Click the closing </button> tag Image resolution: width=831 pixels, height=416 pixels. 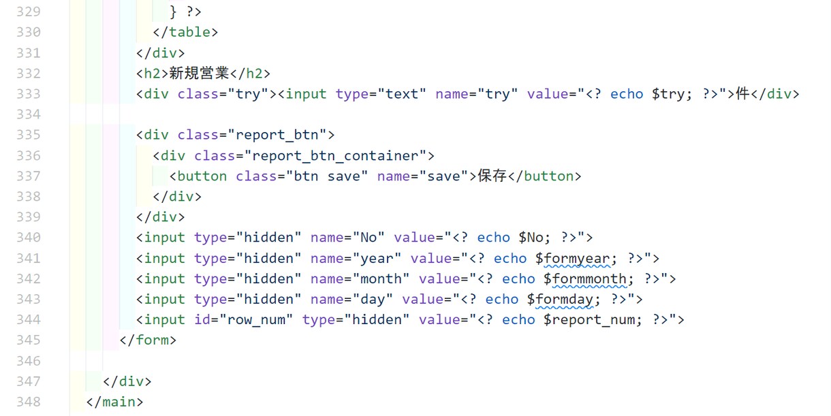(546, 176)
